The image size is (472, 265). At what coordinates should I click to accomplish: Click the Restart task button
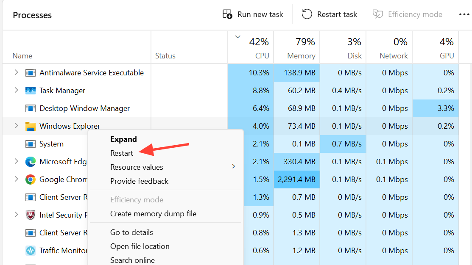(x=330, y=14)
